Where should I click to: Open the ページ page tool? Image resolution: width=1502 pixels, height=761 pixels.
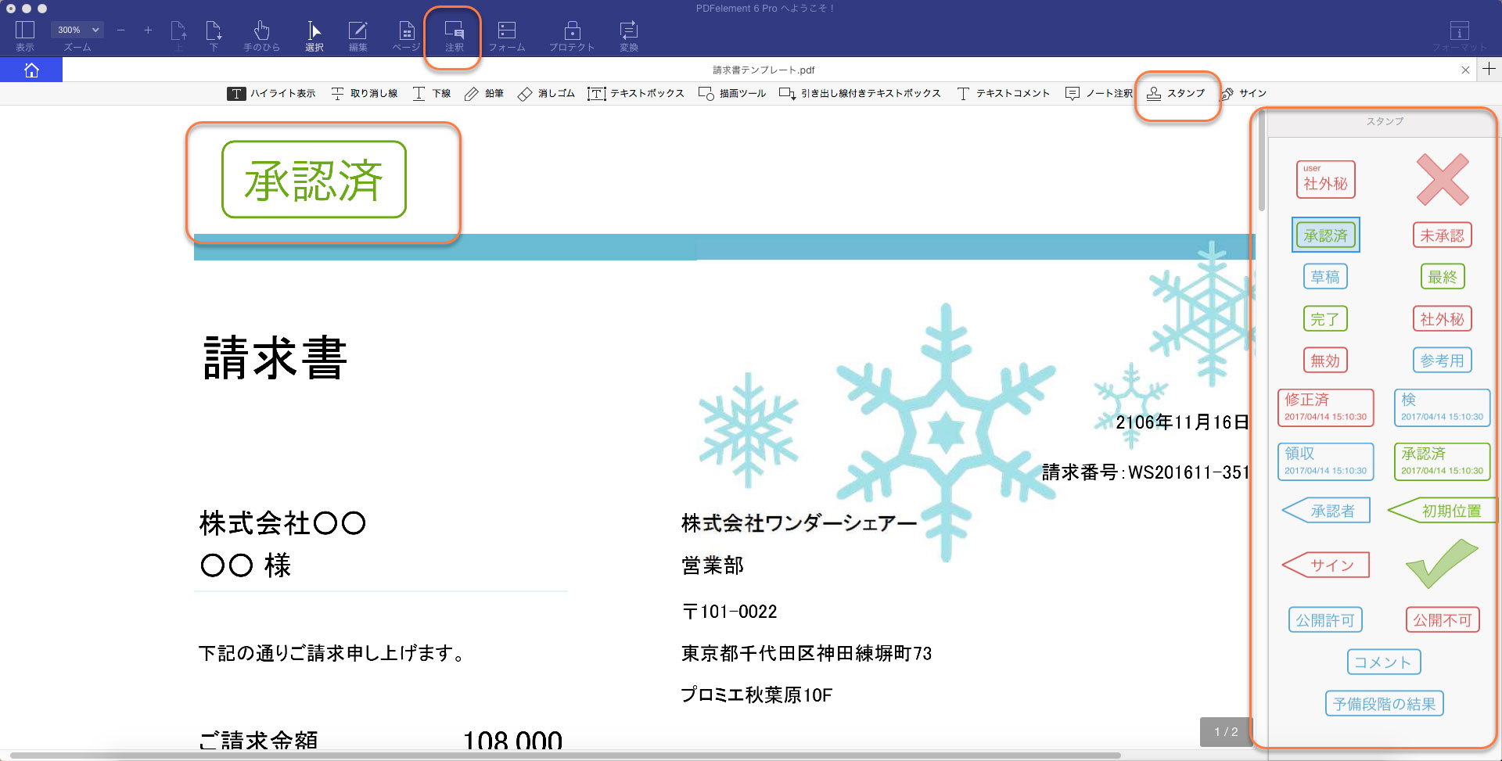[x=406, y=36]
